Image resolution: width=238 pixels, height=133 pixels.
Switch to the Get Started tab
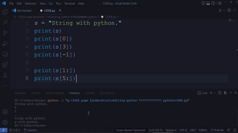point(22,11)
